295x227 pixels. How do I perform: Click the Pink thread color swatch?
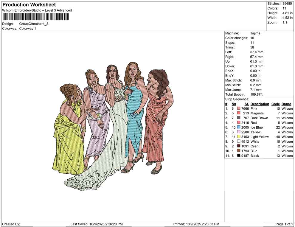[x=239, y=109]
